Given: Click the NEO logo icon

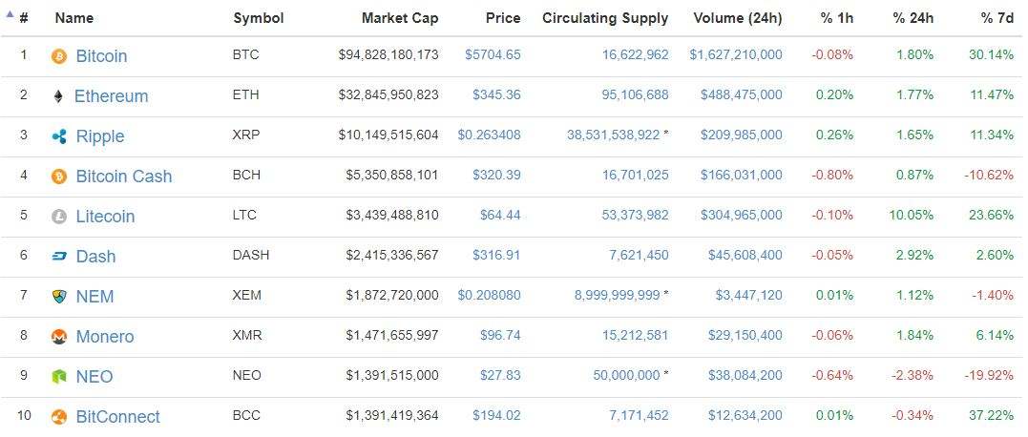Looking at the screenshot, I should (x=59, y=377).
